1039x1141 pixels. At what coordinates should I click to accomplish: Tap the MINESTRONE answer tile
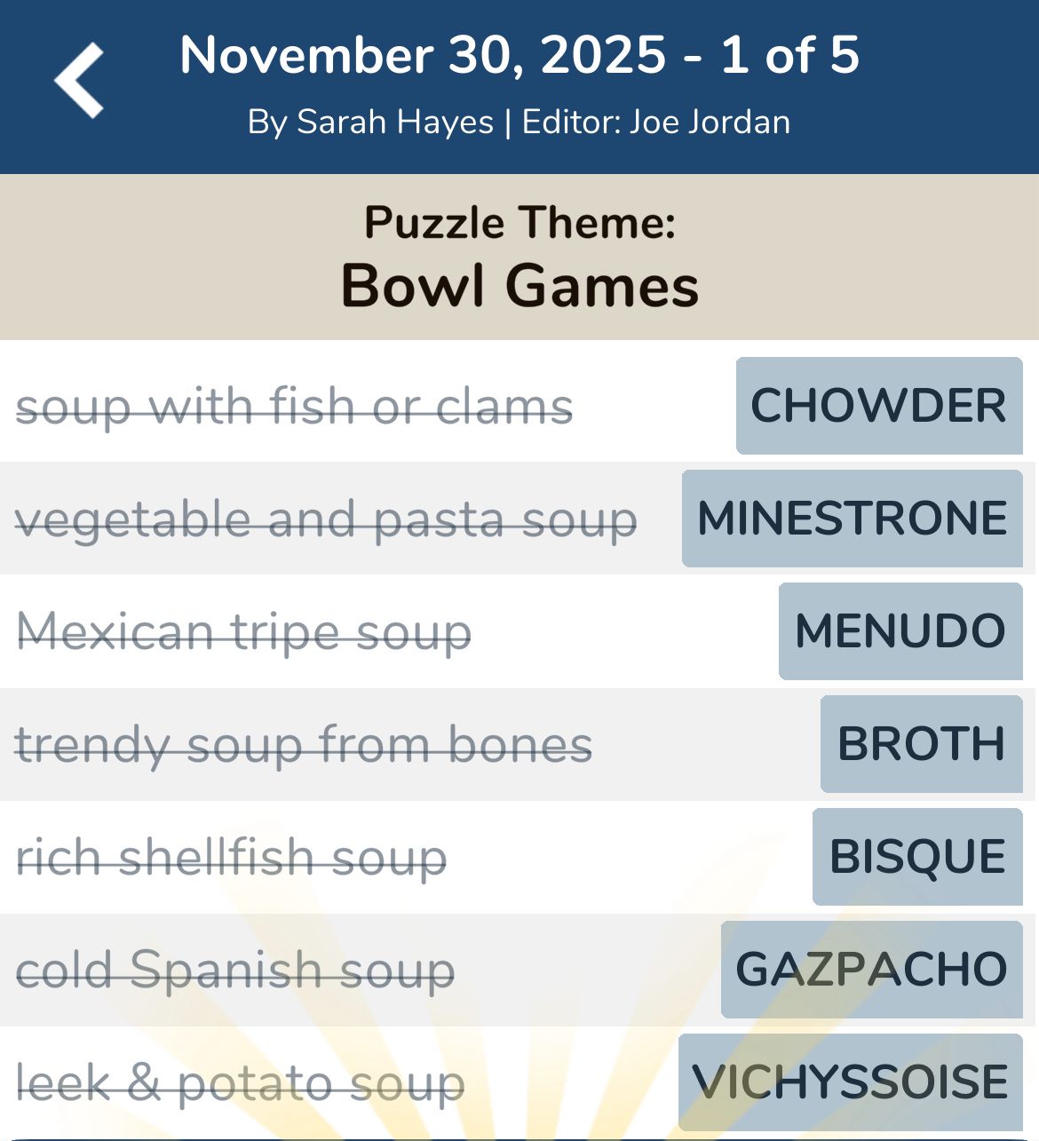pyautogui.click(x=852, y=519)
